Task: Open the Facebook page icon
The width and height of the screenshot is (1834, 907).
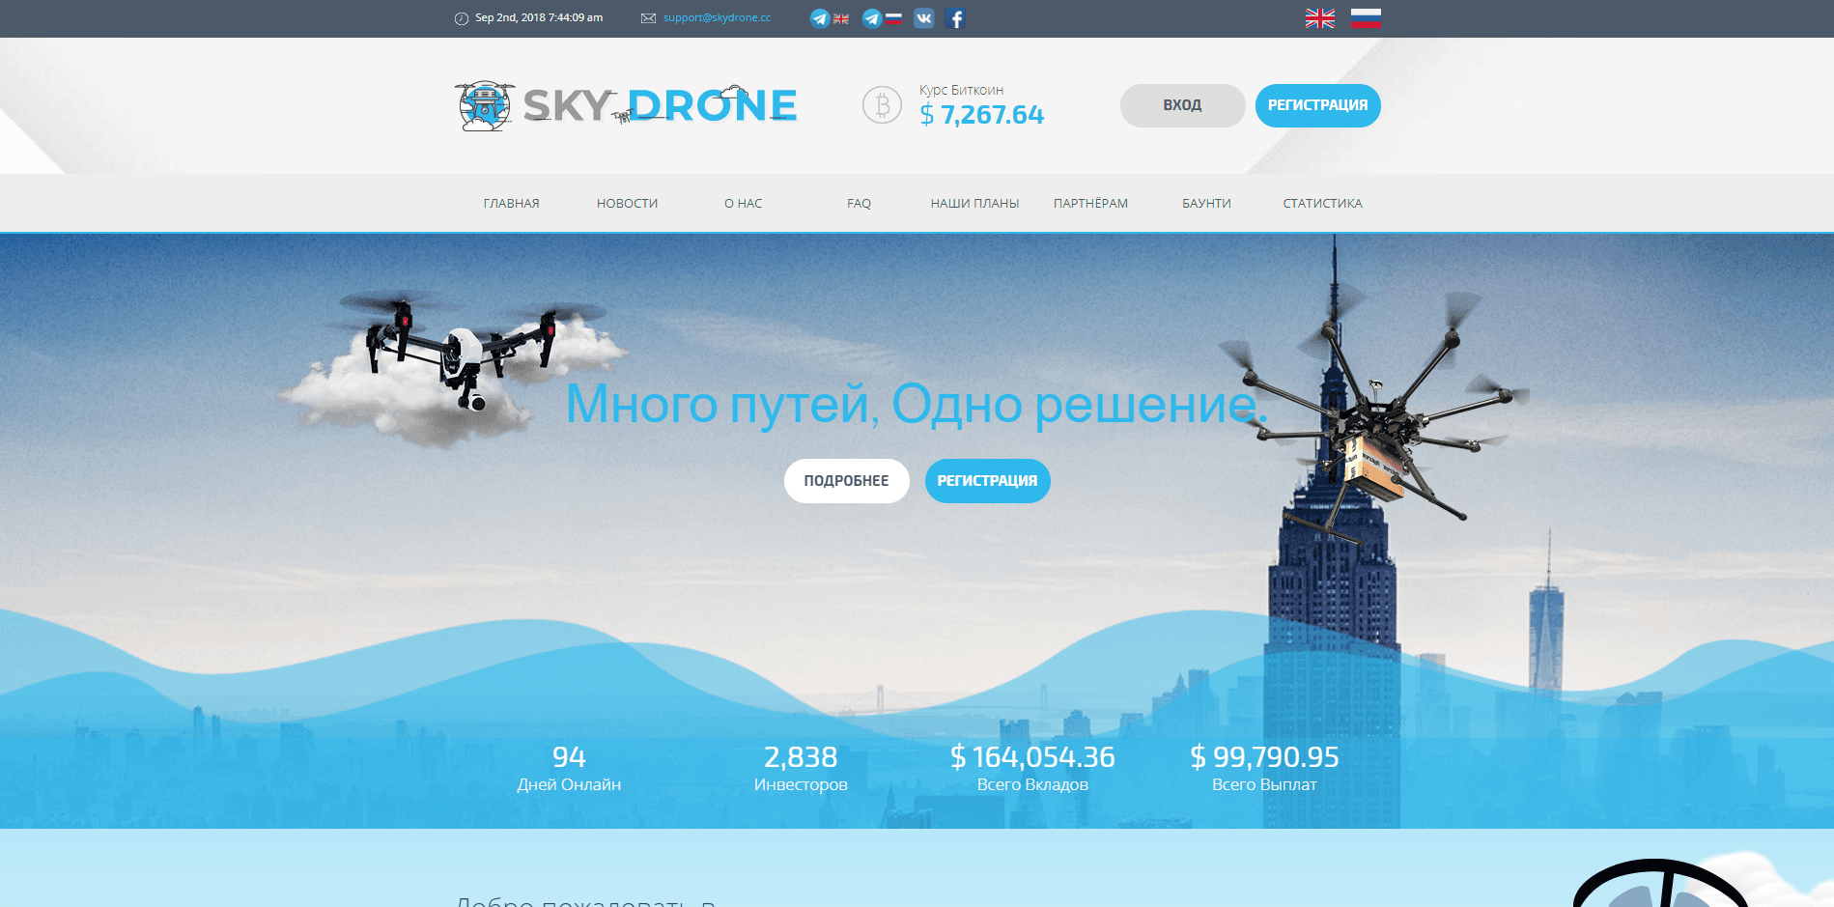Action: [x=956, y=17]
